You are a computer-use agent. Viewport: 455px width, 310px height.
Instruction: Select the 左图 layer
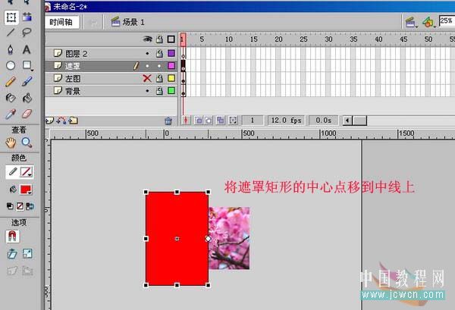coord(111,78)
